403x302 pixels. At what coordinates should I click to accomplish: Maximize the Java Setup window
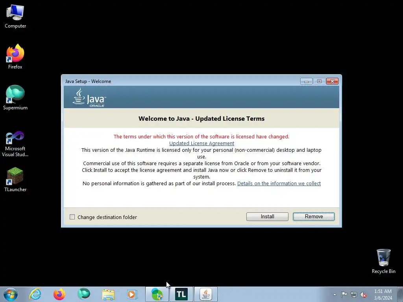point(319,81)
